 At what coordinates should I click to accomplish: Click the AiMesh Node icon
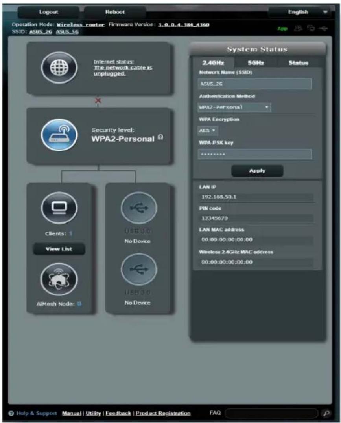pos(59,279)
